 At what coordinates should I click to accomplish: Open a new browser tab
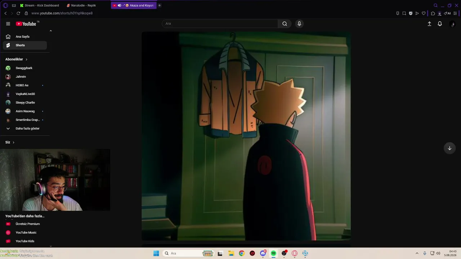tap(160, 5)
